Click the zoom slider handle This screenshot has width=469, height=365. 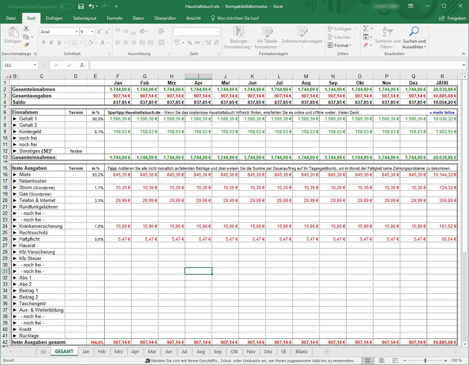(425, 360)
